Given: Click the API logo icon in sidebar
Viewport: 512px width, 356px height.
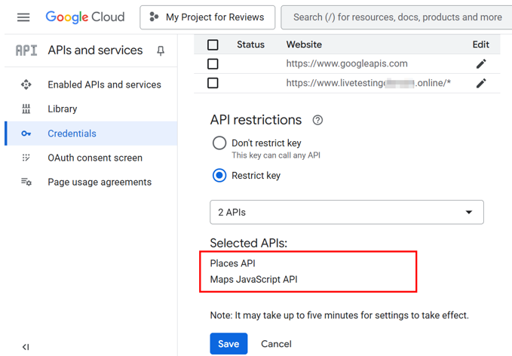Looking at the screenshot, I should pyautogui.click(x=26, y=51).
